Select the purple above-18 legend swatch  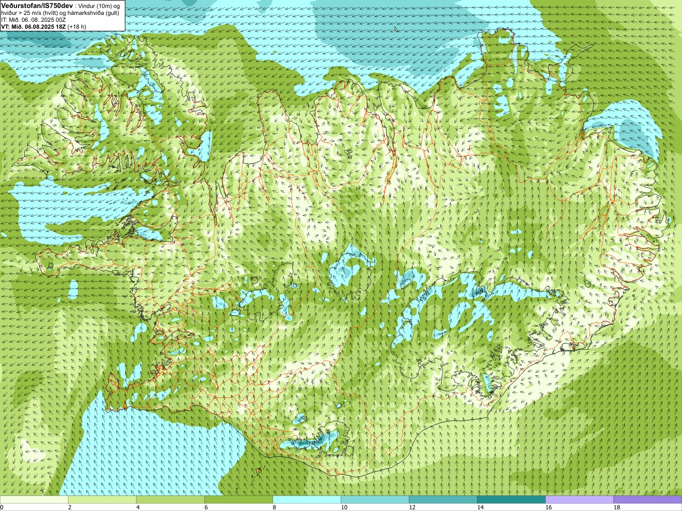[x=648, y=500]
